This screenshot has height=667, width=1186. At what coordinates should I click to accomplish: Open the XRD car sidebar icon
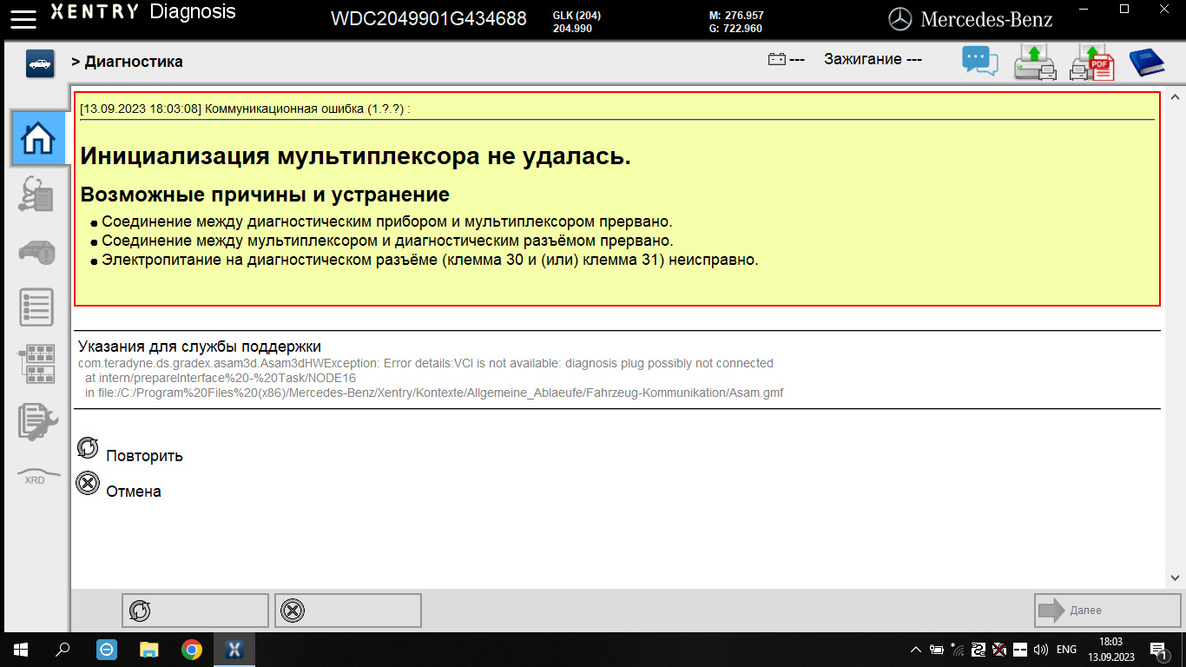click(x=38, y=476)
